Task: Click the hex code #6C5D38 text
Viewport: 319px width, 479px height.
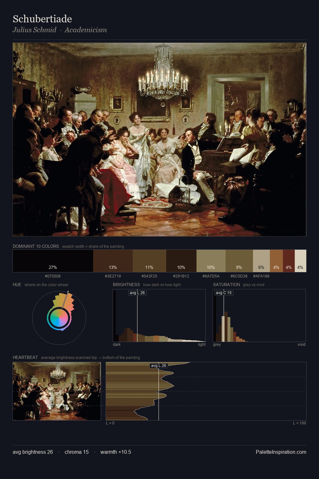Action: [239, 276]
